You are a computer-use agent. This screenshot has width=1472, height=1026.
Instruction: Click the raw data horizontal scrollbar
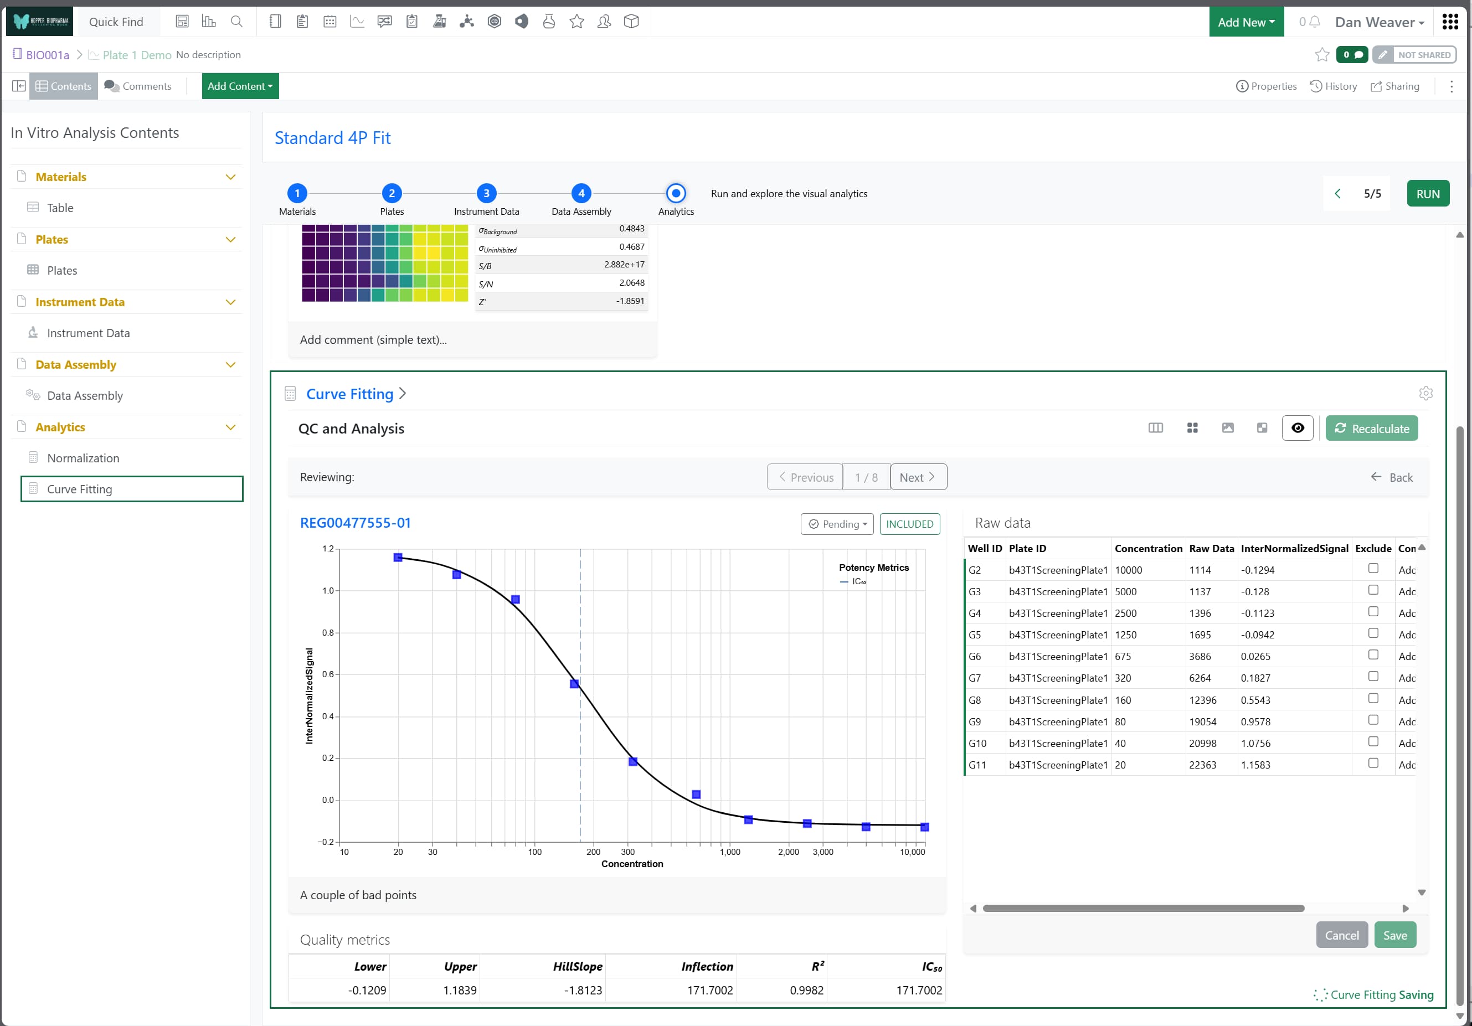pos(1143,909)
